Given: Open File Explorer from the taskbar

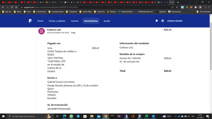Looking at the screenshot, I should [92, 116].
